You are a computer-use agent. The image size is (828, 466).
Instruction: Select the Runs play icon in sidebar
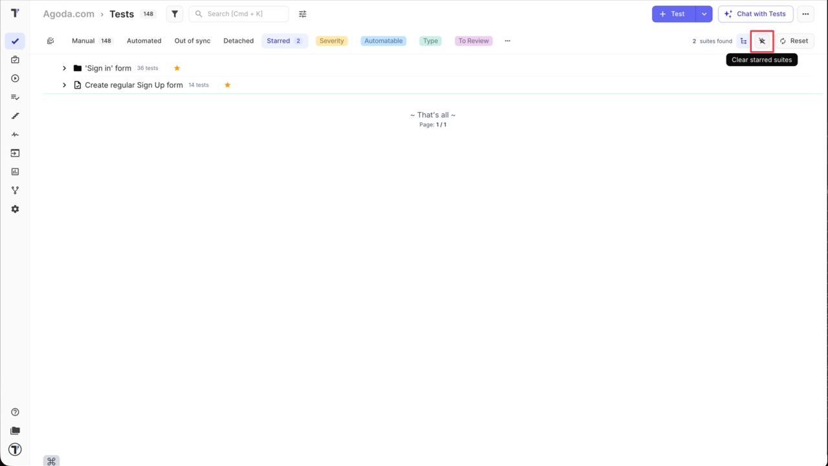[15, 78]
